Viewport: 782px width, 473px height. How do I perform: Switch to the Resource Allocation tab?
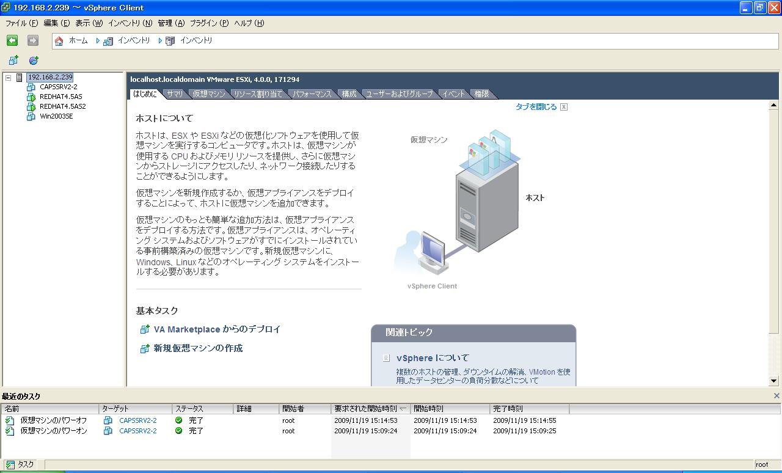[x=257, y=94]
